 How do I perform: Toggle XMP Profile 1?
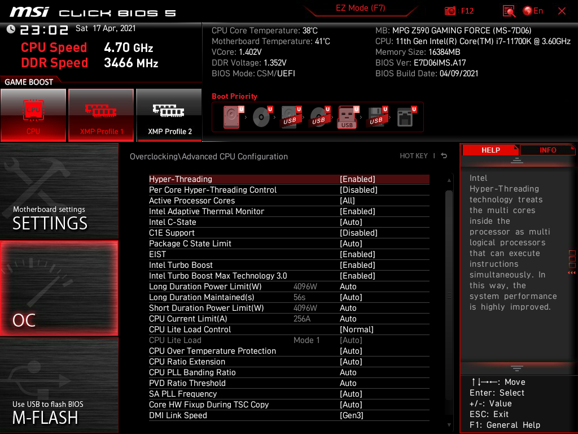(x=101, y=115)
